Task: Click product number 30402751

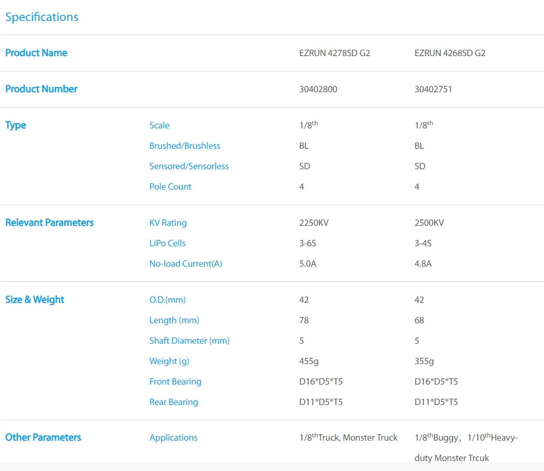Action: point(433,89)
